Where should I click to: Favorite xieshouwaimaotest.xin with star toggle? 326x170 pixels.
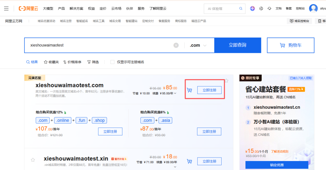[x=33, y=159]
